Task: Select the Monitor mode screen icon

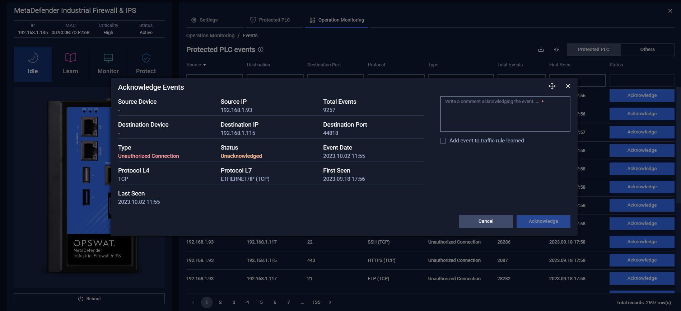Action: pos(108,58)
